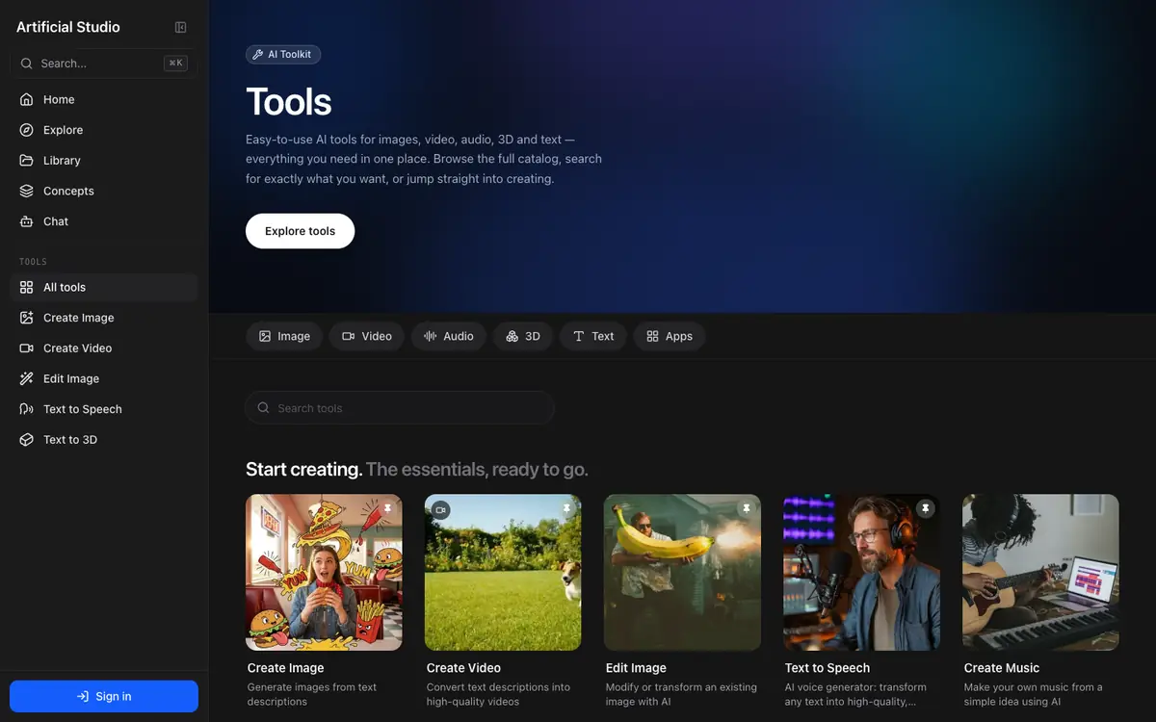Open Create Image from the sidebar
1156x722 pixels.
tap(104, 318)
